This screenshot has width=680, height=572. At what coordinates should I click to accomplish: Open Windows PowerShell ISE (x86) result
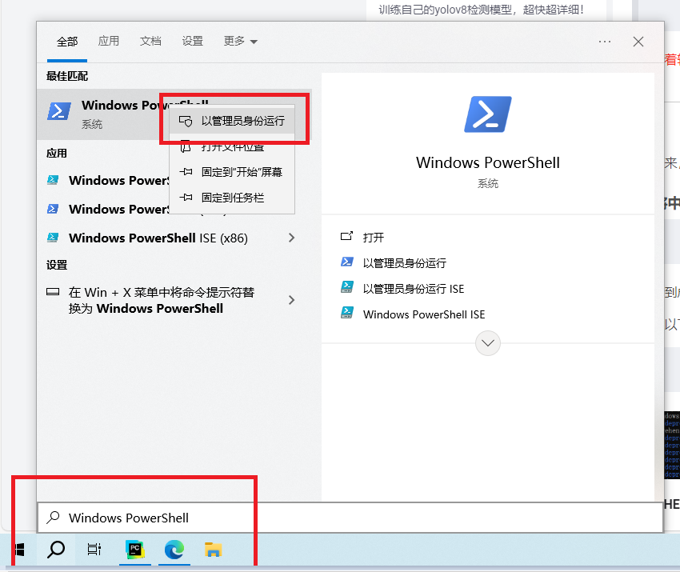[x=158, y=238]
